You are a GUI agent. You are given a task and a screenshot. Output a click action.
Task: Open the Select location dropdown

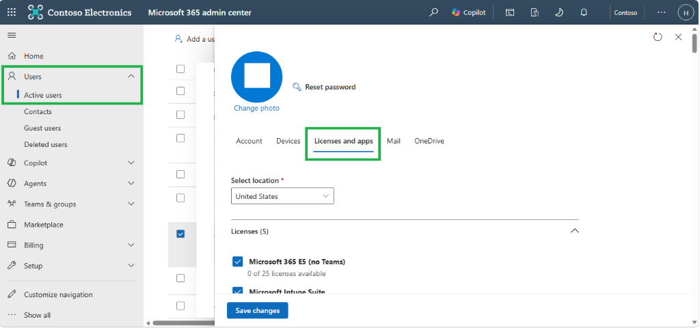(x=282, y=196)
